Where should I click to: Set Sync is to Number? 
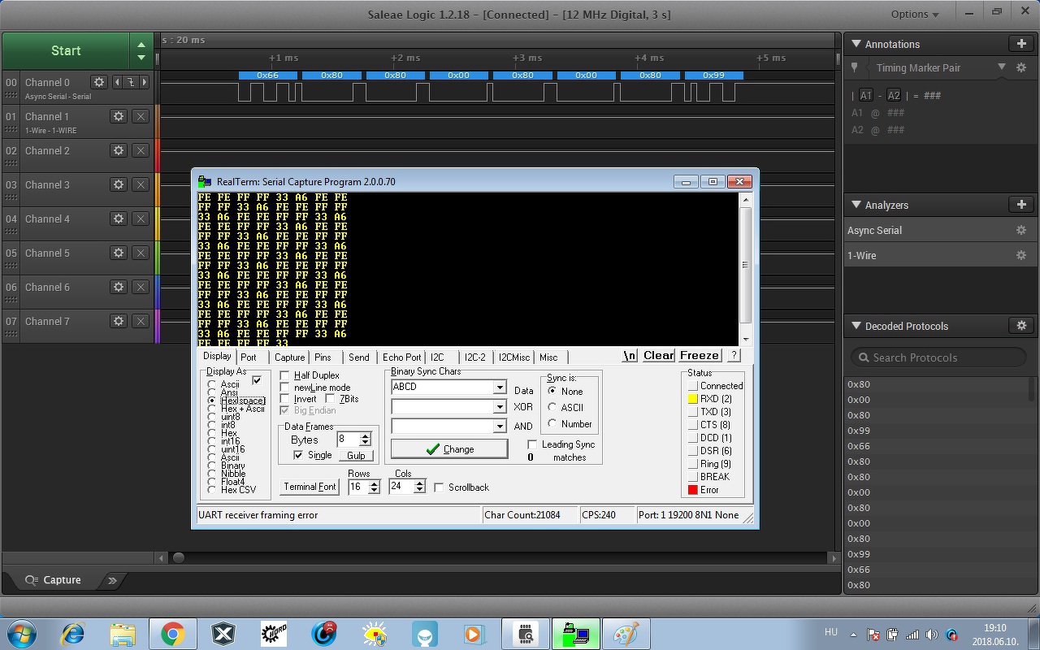pyautogui.click(x=553, y=423)
